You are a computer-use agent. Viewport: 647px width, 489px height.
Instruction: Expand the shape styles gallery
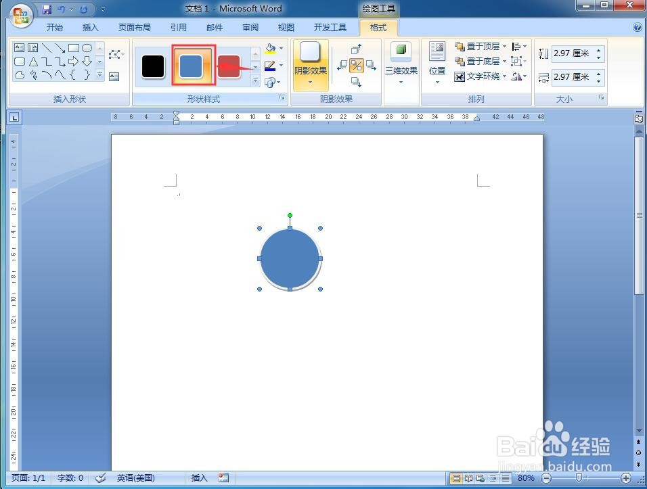click(255, 80)
